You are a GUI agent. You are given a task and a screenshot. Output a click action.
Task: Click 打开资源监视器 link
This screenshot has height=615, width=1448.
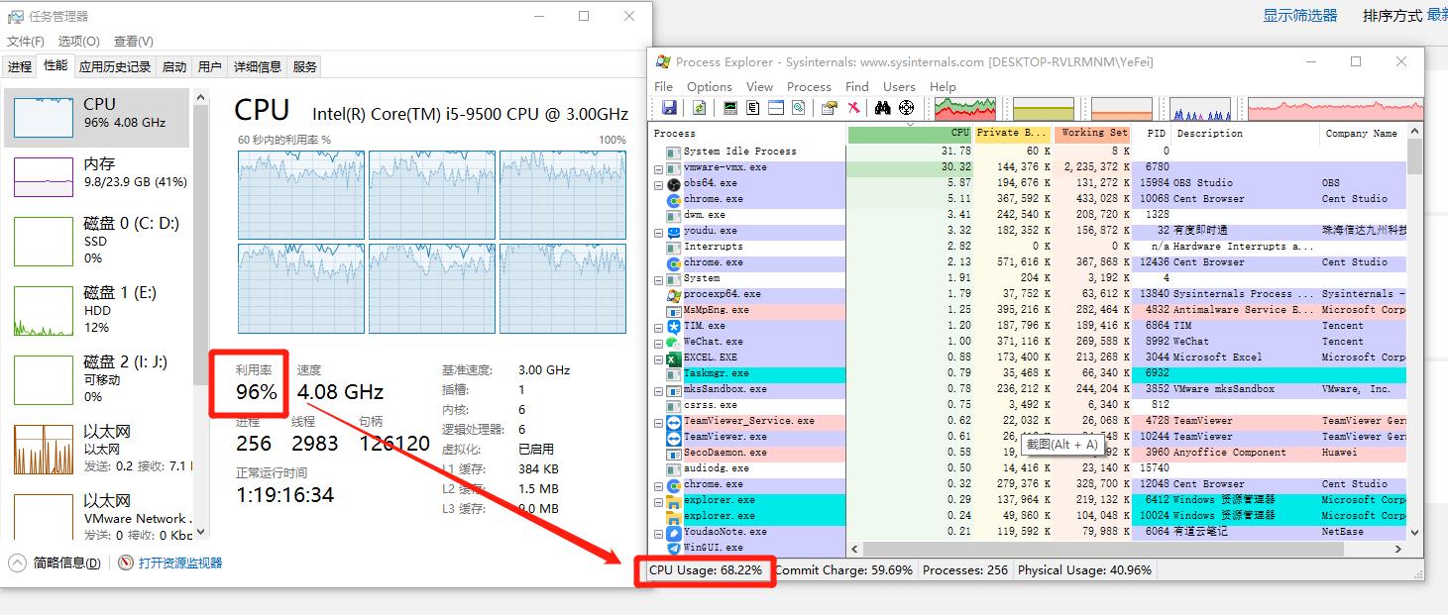point(180,563)
